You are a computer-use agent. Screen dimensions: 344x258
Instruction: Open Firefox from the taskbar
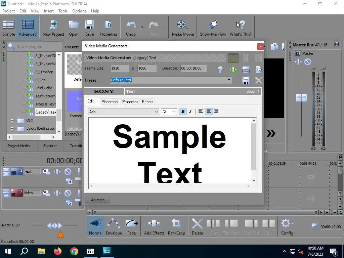58,251
